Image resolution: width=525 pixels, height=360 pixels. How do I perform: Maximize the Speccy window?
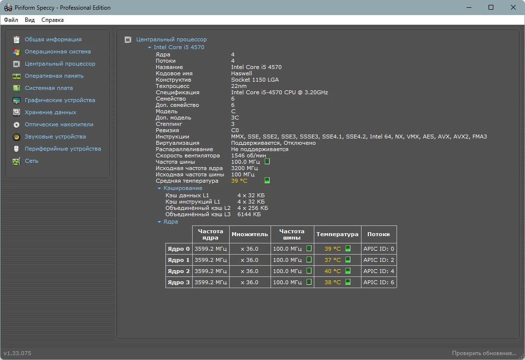coord(491,7)
